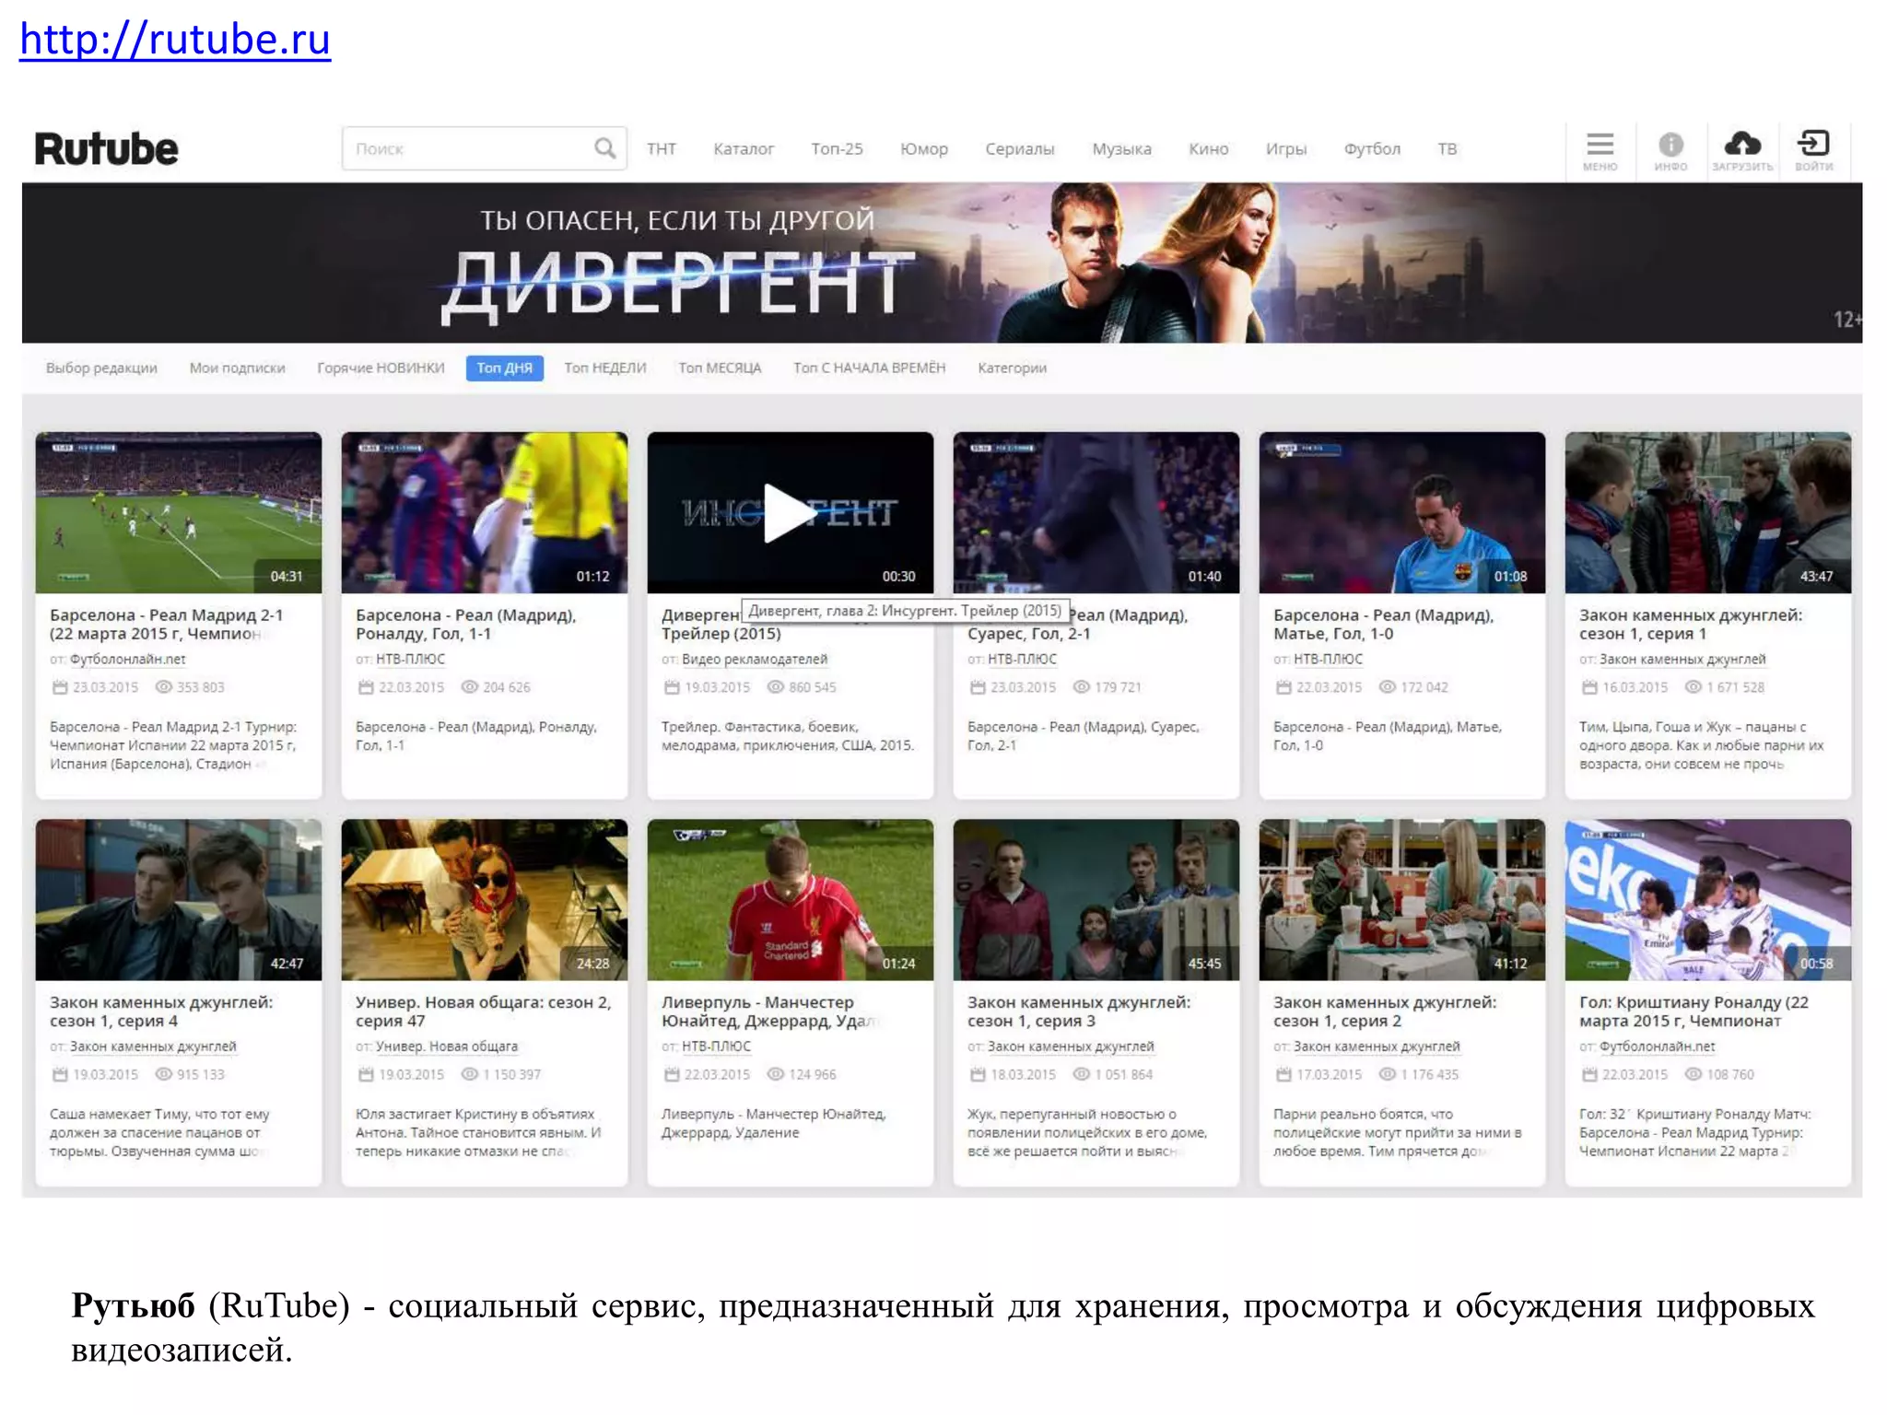1887x1415 pixels.
Task: Open Каталог in top navigation
Action: (x=744, y=149)
